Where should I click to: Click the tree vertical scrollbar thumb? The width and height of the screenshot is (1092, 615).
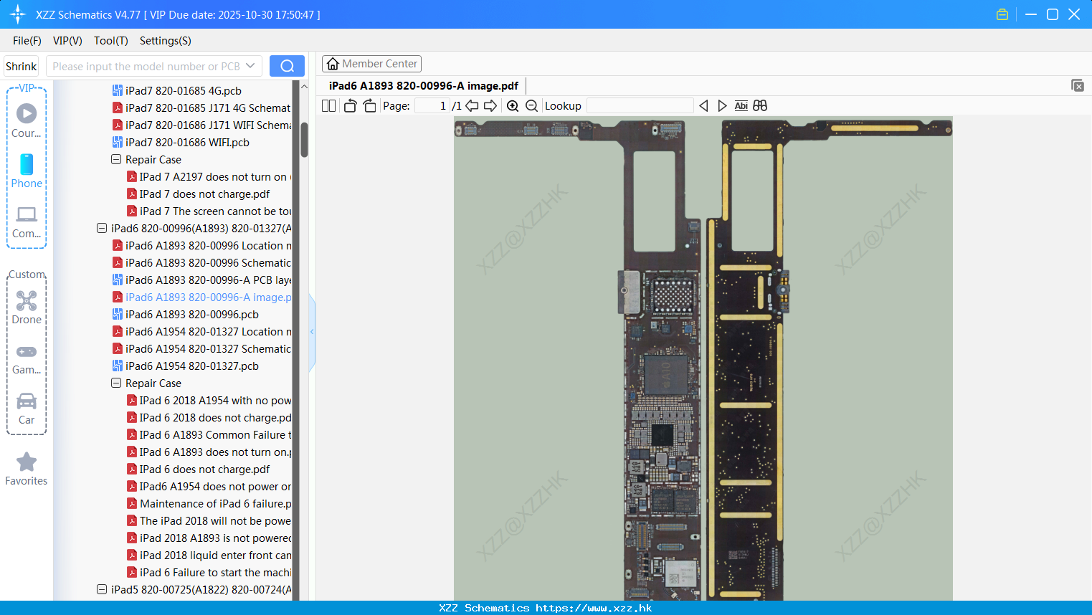(304, 140)
